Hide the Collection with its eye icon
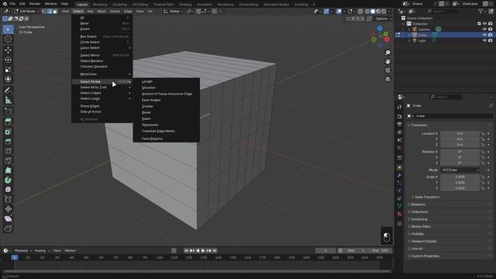496x279 pixels. point(484,24)
